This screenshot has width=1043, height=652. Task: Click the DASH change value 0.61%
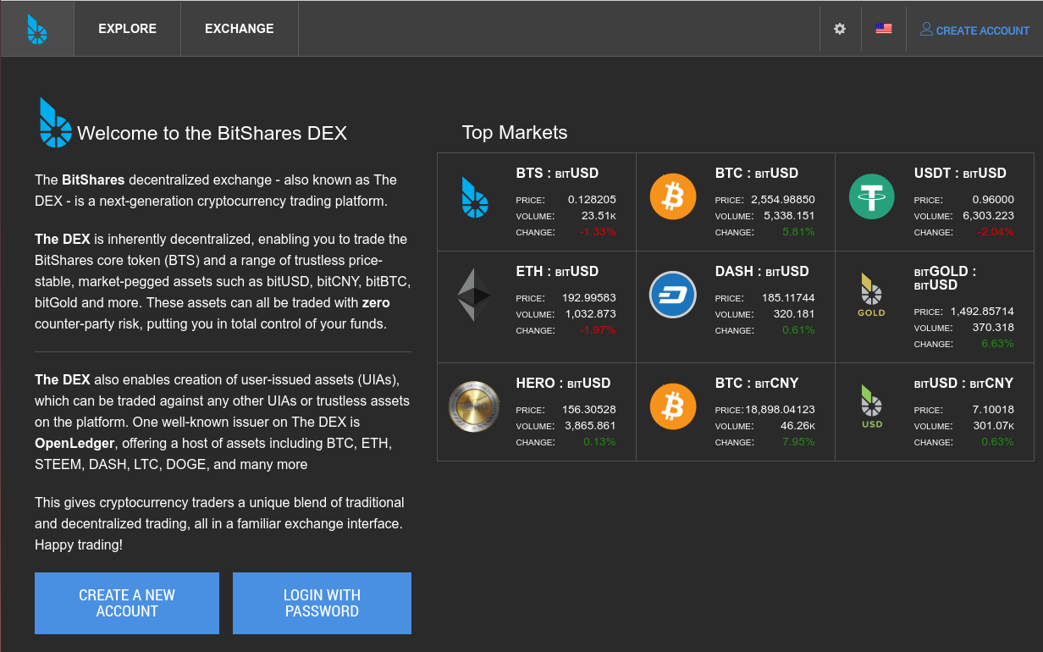pos(799,330)
